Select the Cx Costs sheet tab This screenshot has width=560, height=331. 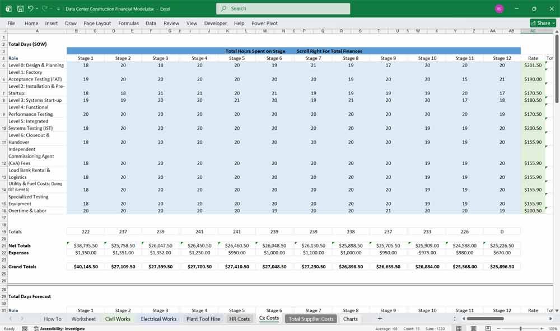pos(269,318)
